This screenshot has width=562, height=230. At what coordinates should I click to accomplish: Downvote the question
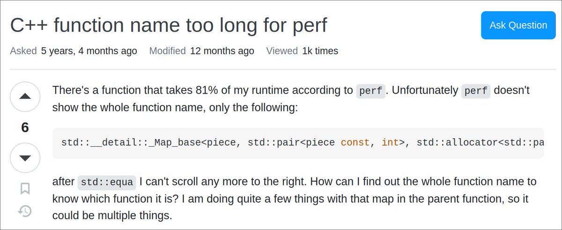pyautogui.click(x=25, y=158)
